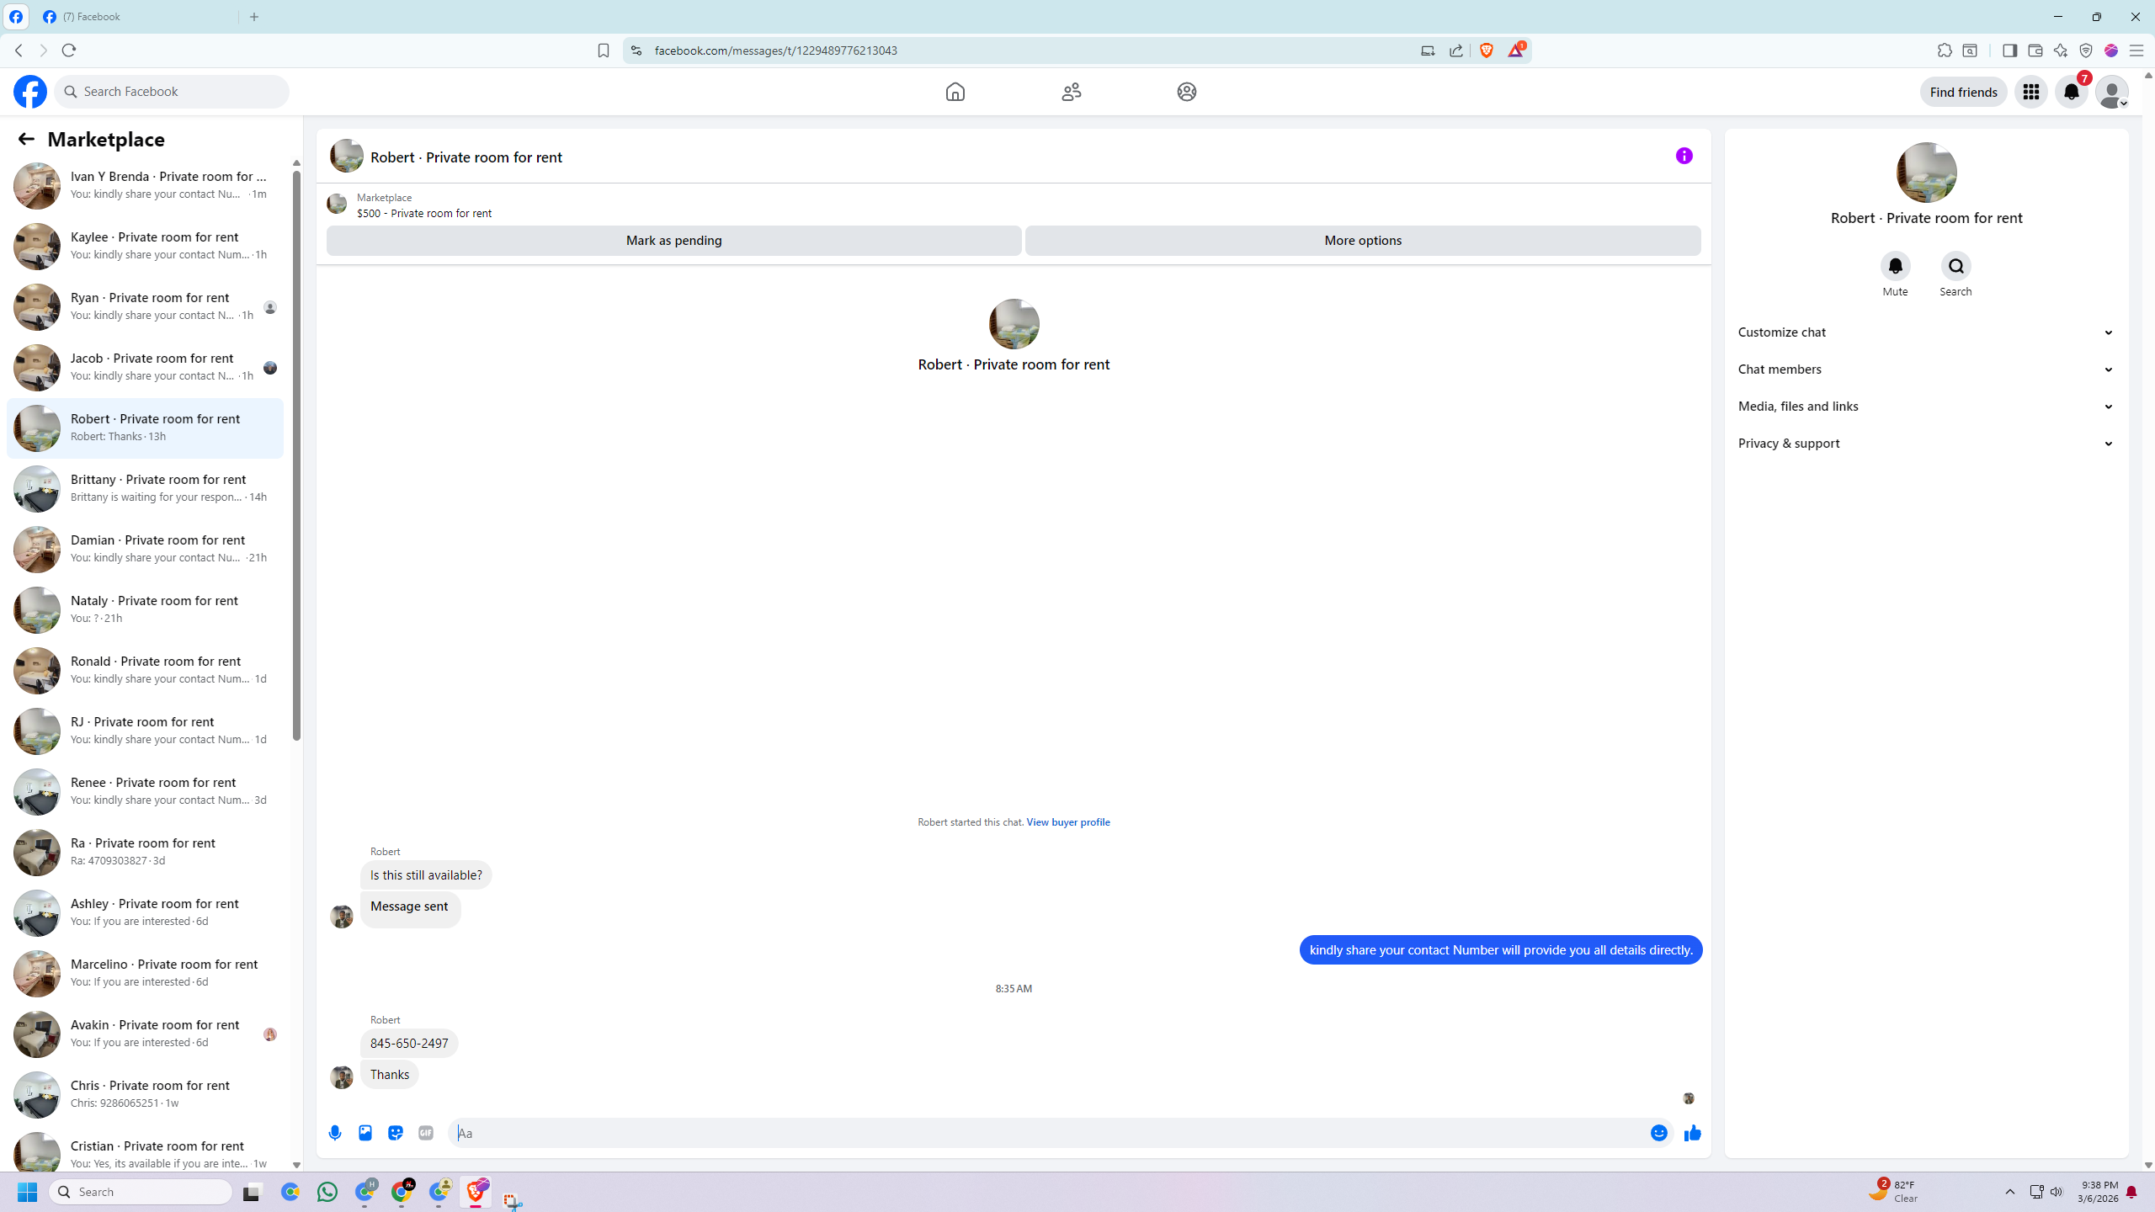Click Mark as pending button

(x=673, y=241)
